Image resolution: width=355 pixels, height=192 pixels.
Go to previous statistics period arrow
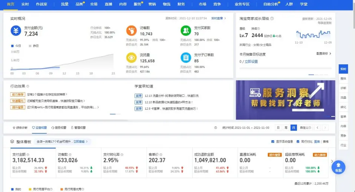[317, 128]
